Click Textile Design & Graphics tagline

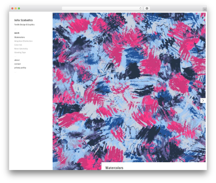pyautogui.click(x=24, y=25)
